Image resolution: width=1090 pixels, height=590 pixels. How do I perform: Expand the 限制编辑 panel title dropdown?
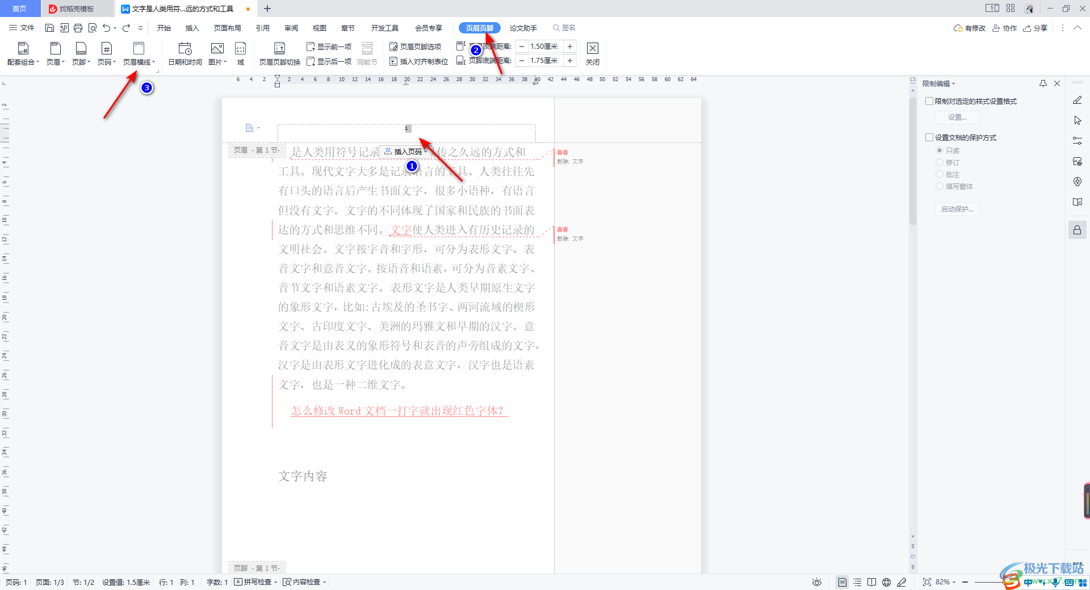pos(954,84)
